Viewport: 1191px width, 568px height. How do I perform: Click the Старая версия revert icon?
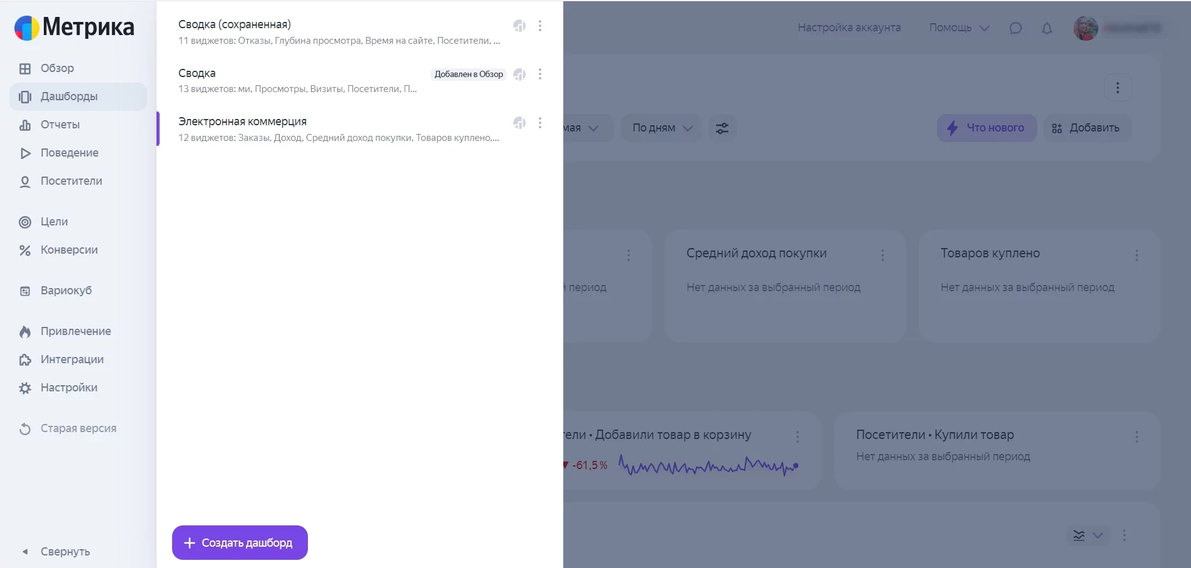click(x=25, y=429)
